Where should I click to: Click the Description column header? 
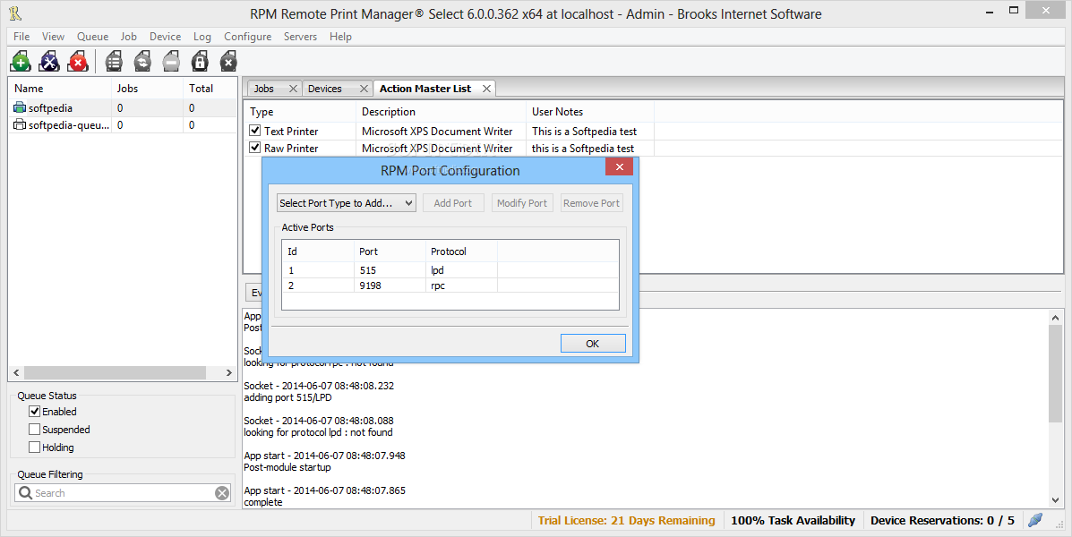tap(442, 111)
